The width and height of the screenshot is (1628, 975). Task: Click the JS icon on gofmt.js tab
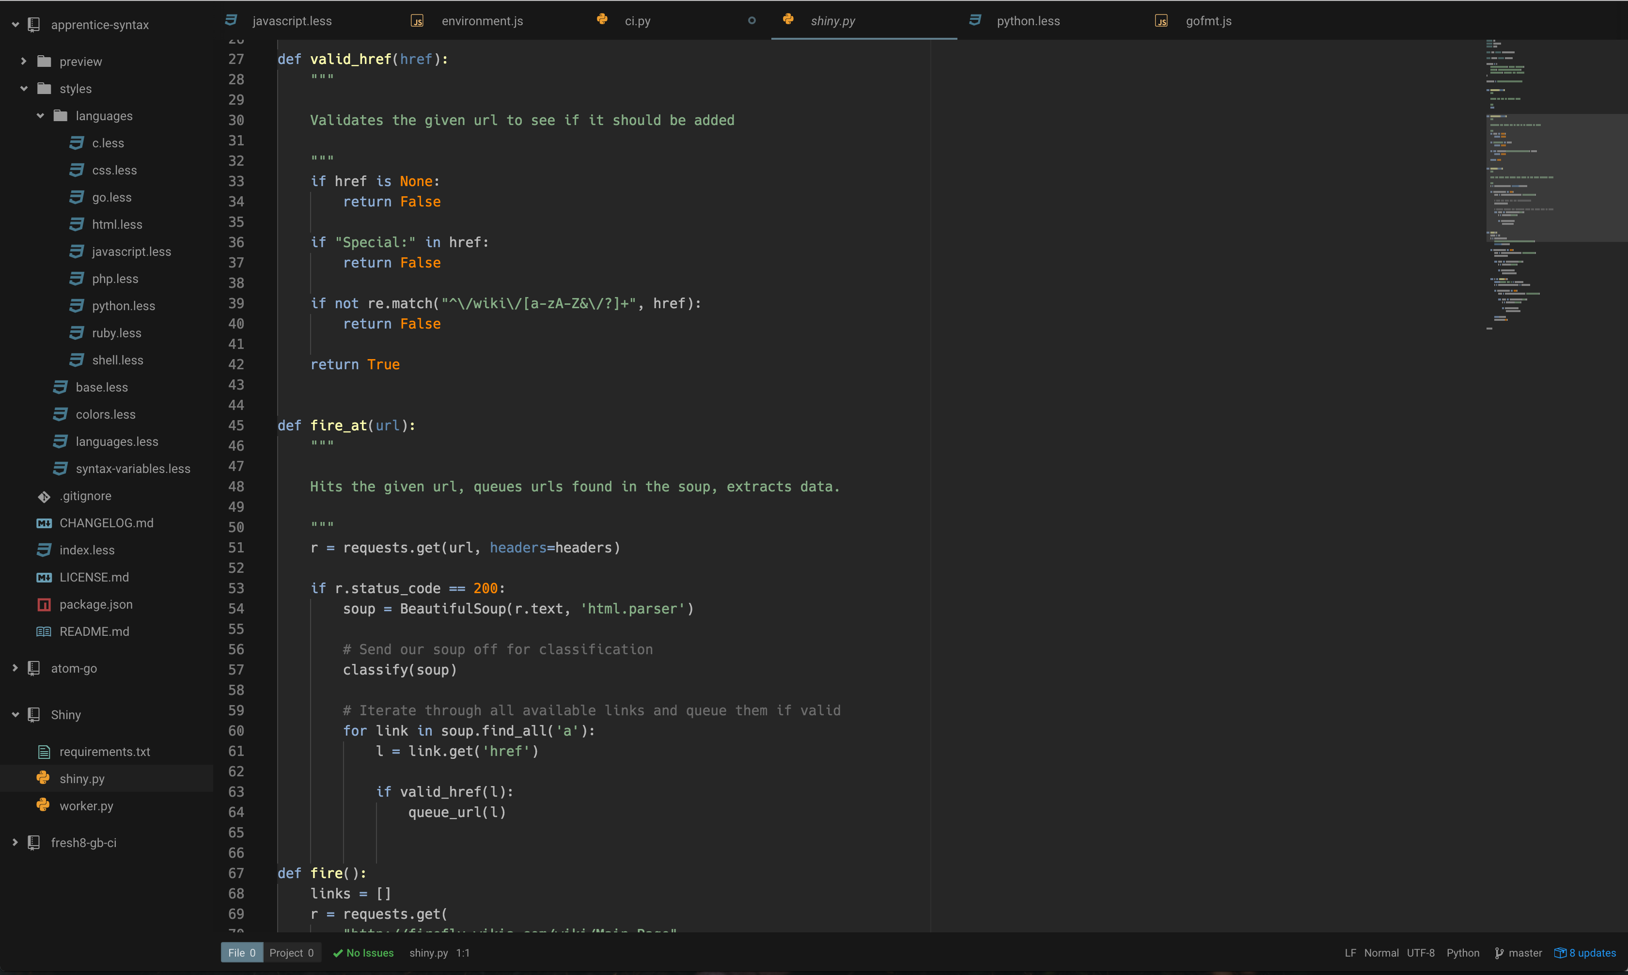pos(1161,21)
